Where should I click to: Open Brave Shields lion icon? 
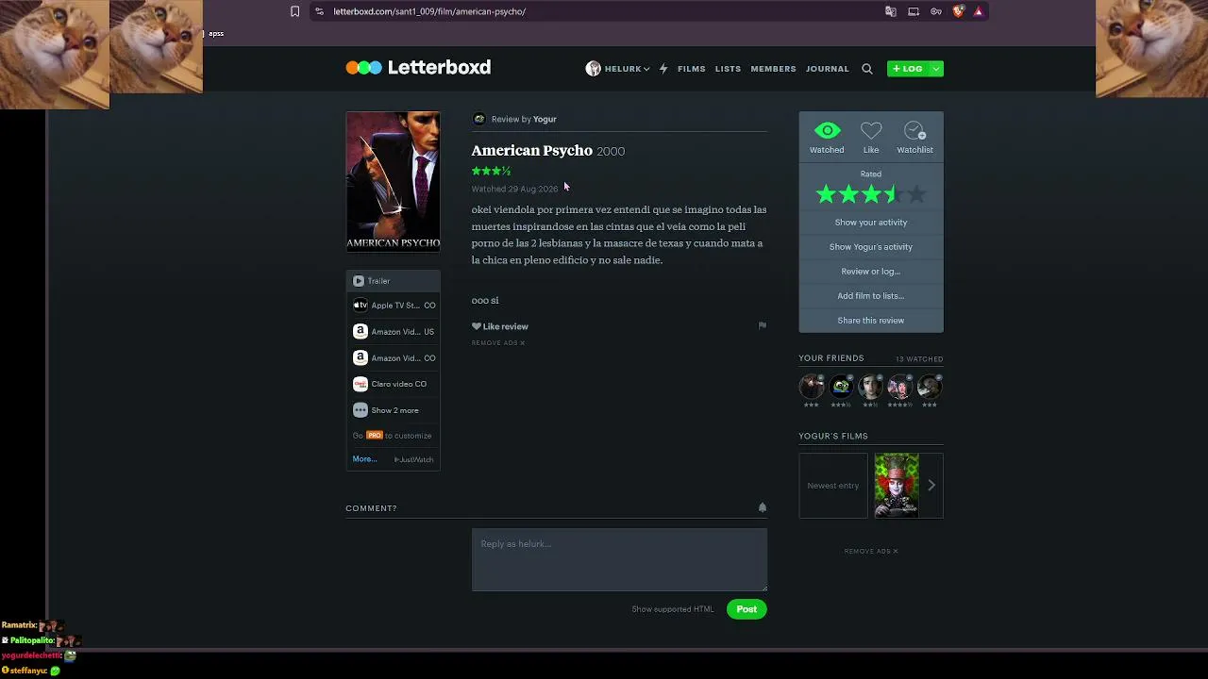click(958, 11)
